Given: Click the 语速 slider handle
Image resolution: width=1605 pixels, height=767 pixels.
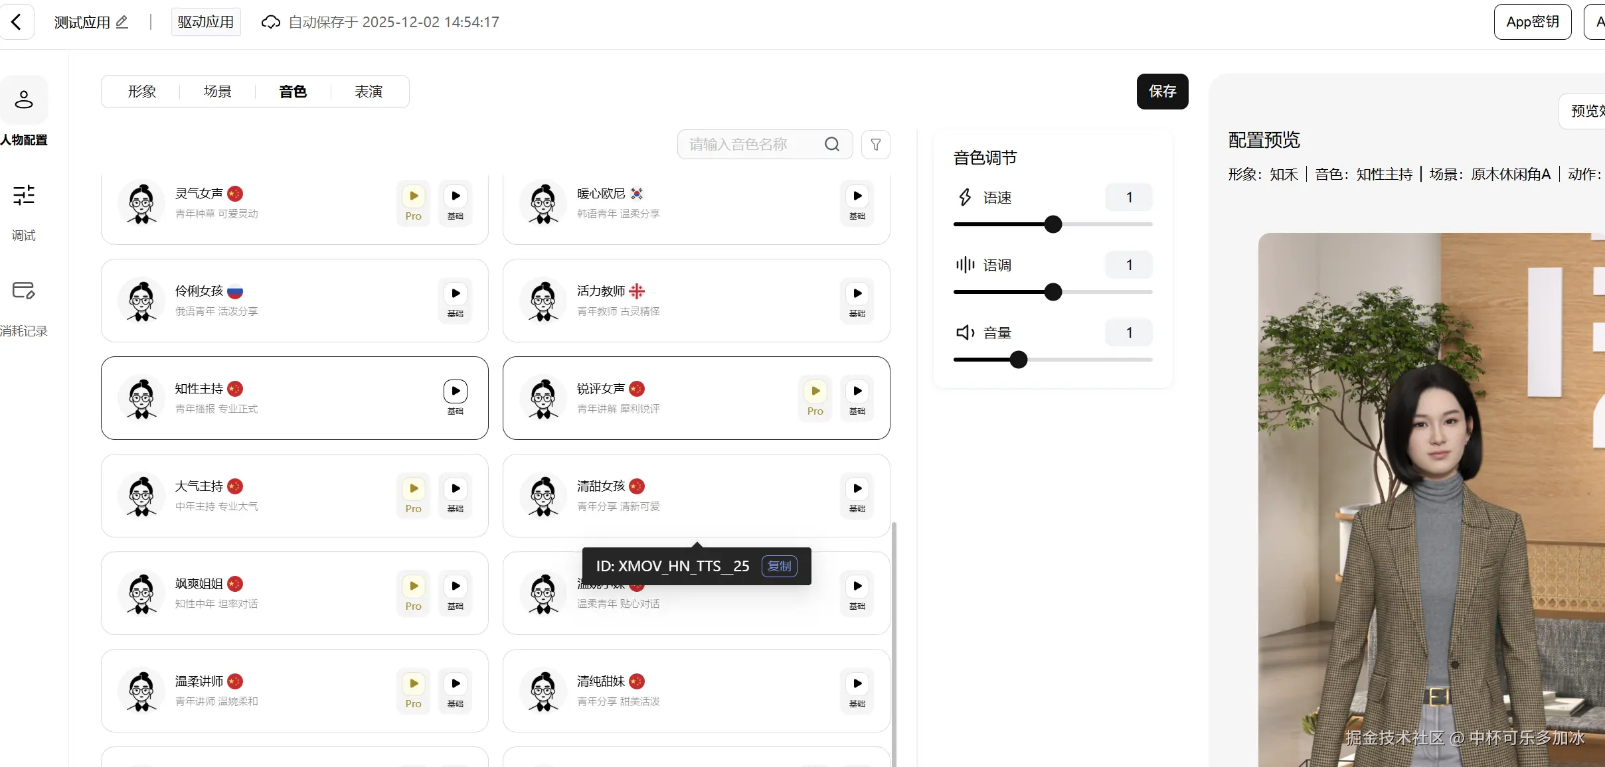Looking at the screenshot, I should pos(1053,224).
